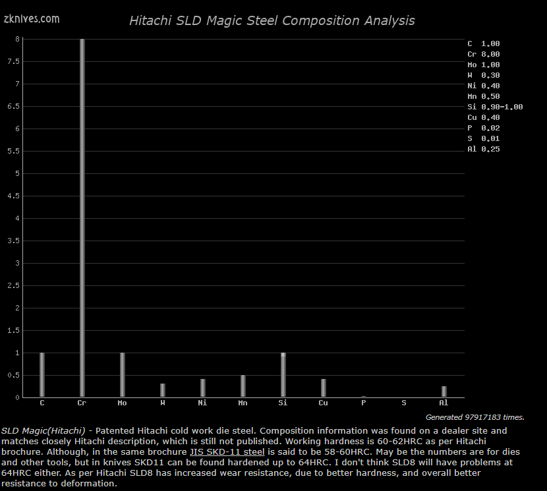547x491 pixels.
Task: Click the y-axis value '2.5'
Action: [14, 285]
